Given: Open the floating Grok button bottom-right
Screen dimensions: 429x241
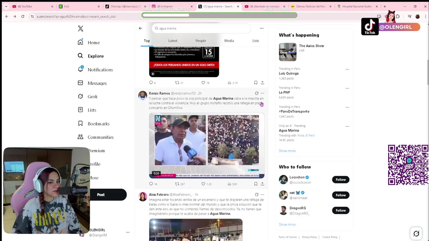Looking at the screenshot, I should tap(416, 234).
